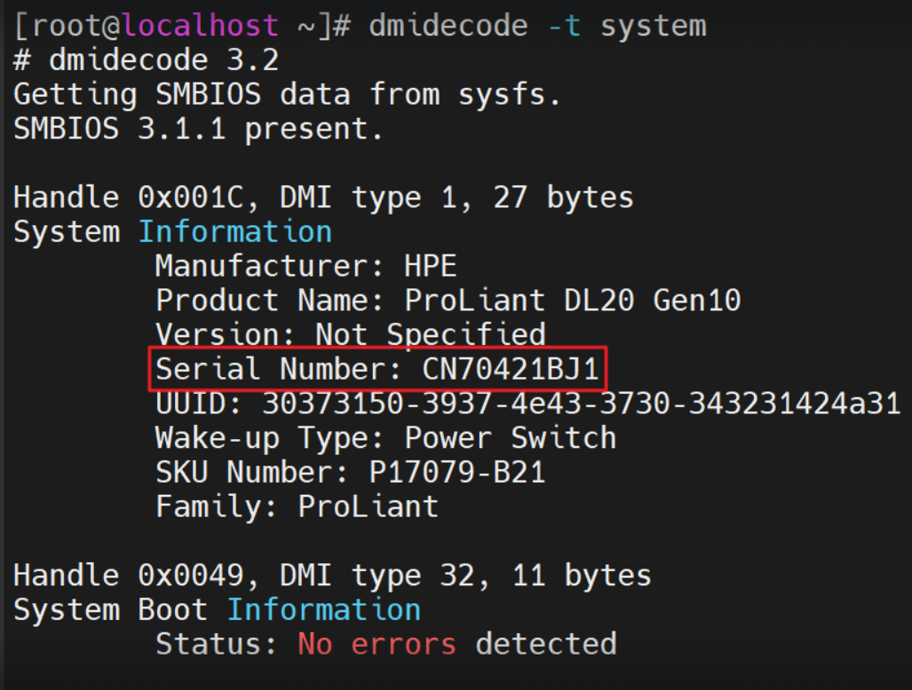
Task: Click the highlighted Serial Number CN70421BJ1 line
Action: [x=377, y=369]
